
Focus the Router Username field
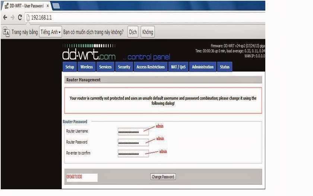point(133,132)
